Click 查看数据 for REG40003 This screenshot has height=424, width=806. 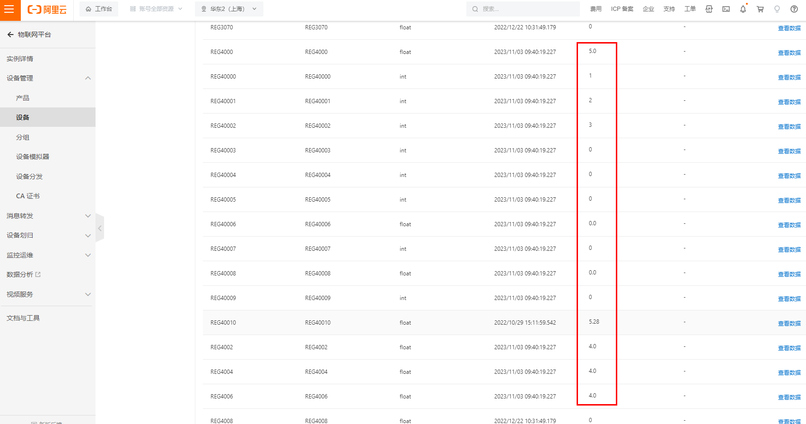click(789, 151)
